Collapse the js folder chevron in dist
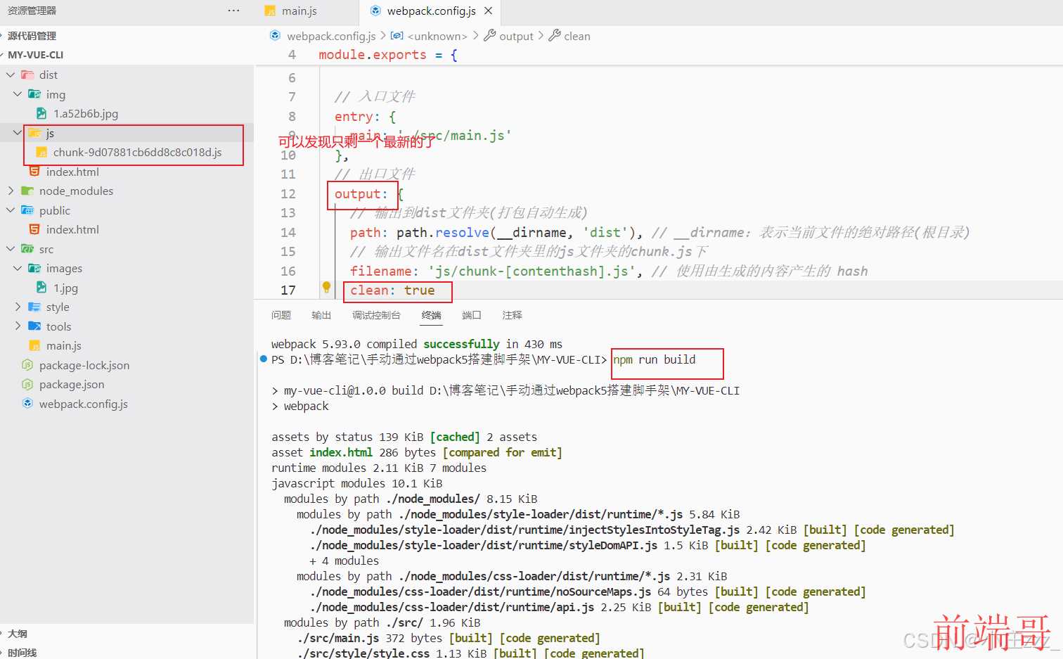 tap(18, 133)
